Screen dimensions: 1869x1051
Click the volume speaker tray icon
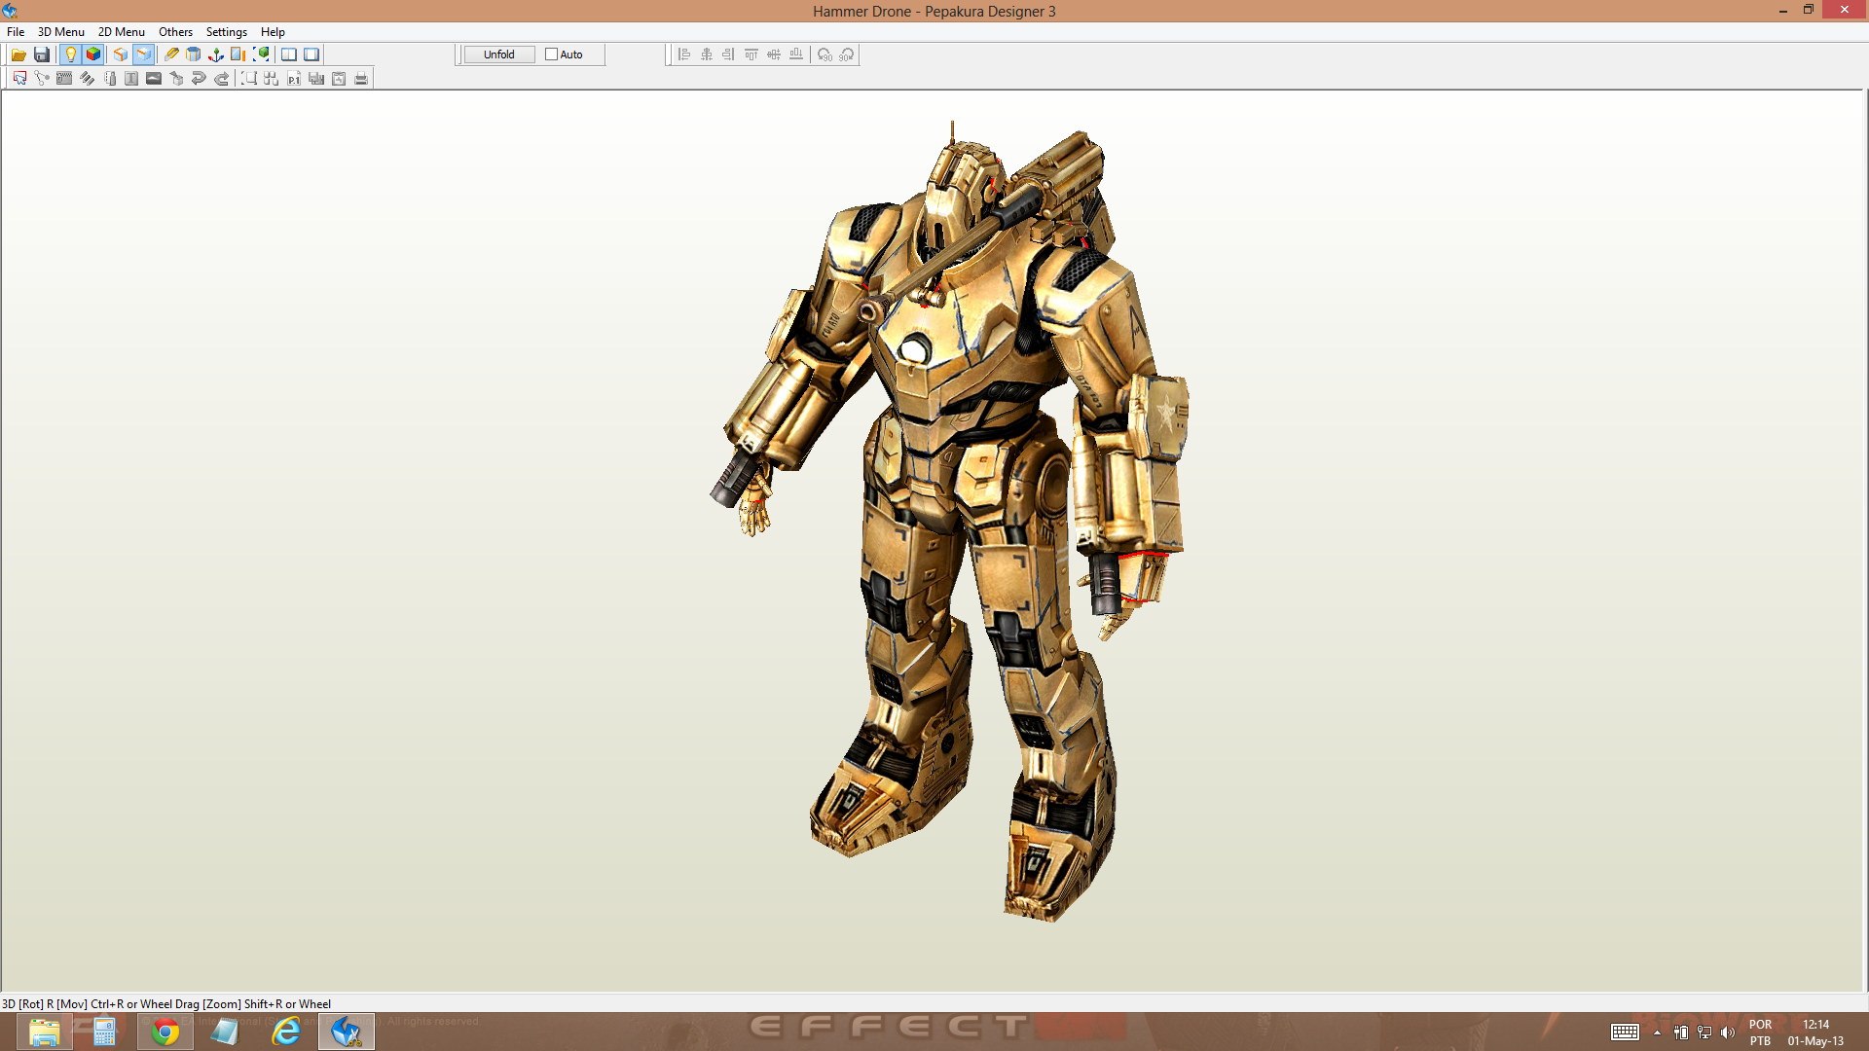1728,1033
